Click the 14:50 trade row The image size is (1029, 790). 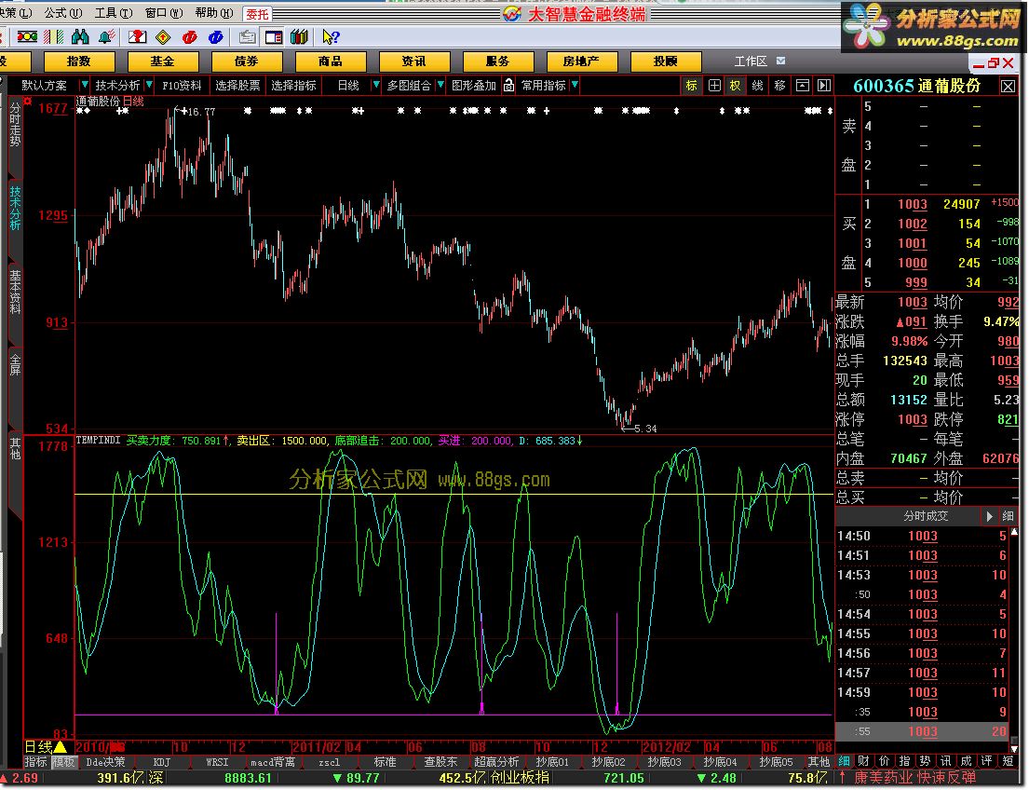921,536
